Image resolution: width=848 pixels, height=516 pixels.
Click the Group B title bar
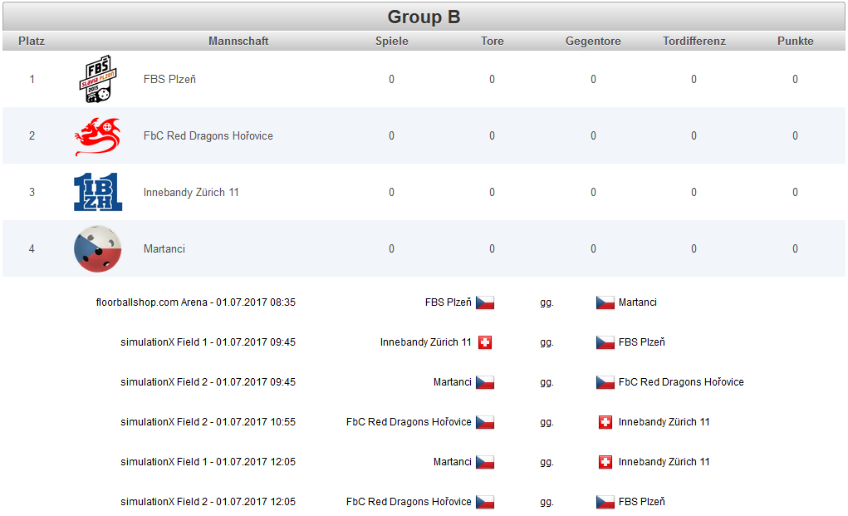(x=424, y=17)
